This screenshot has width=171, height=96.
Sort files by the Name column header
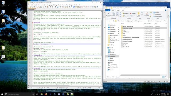(122, 24)
